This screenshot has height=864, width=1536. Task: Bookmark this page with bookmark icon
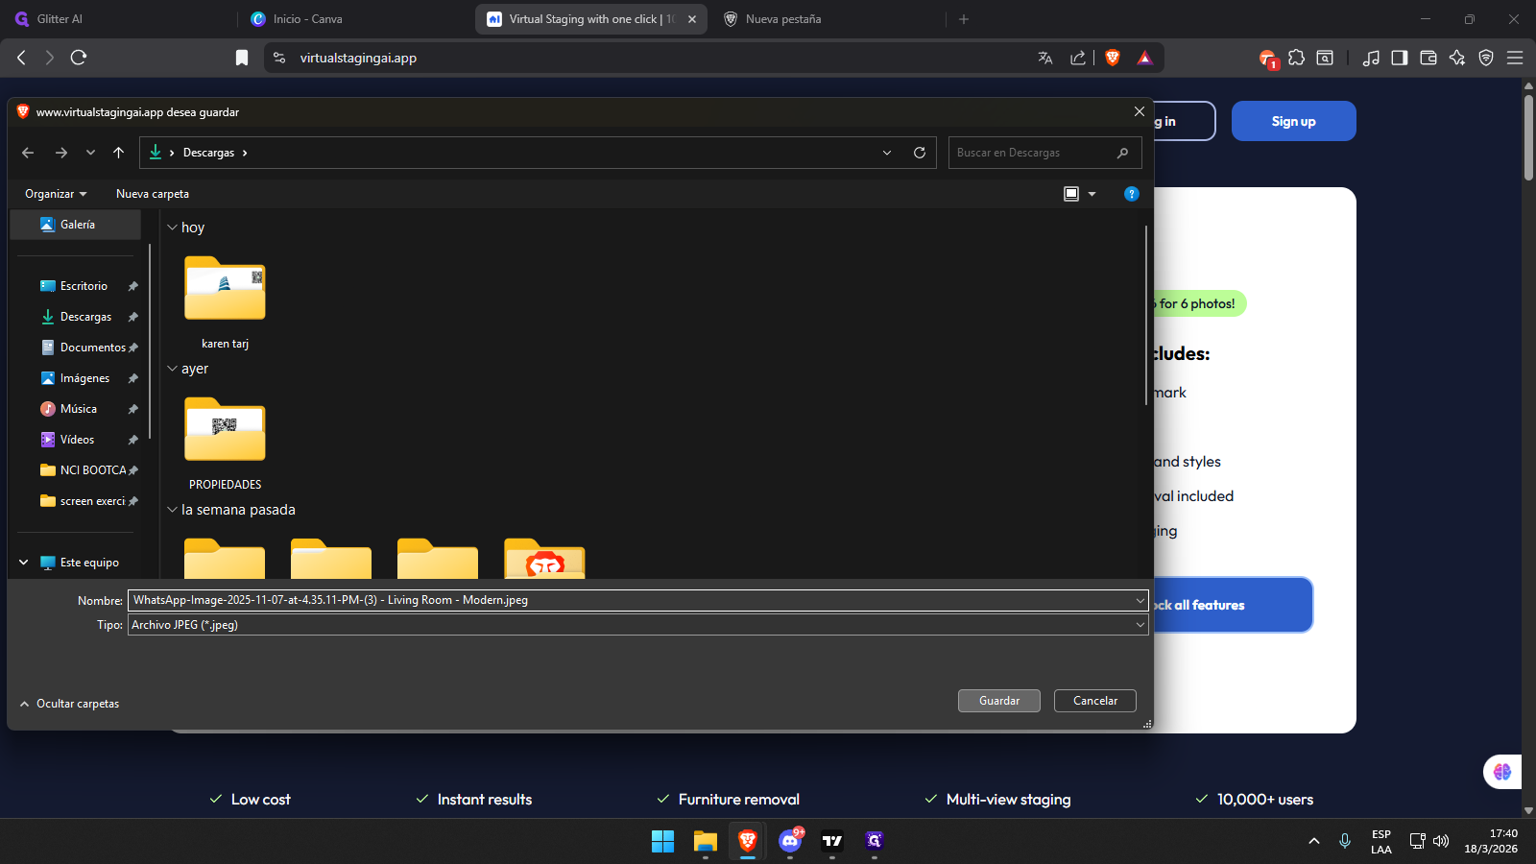coord(242,58)
